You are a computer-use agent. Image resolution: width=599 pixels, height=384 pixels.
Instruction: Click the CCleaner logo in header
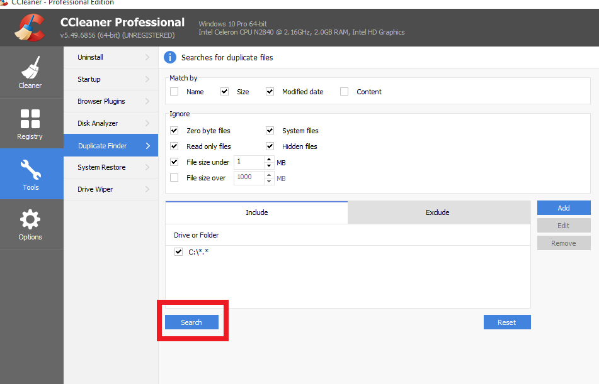(x=30, y=28)
